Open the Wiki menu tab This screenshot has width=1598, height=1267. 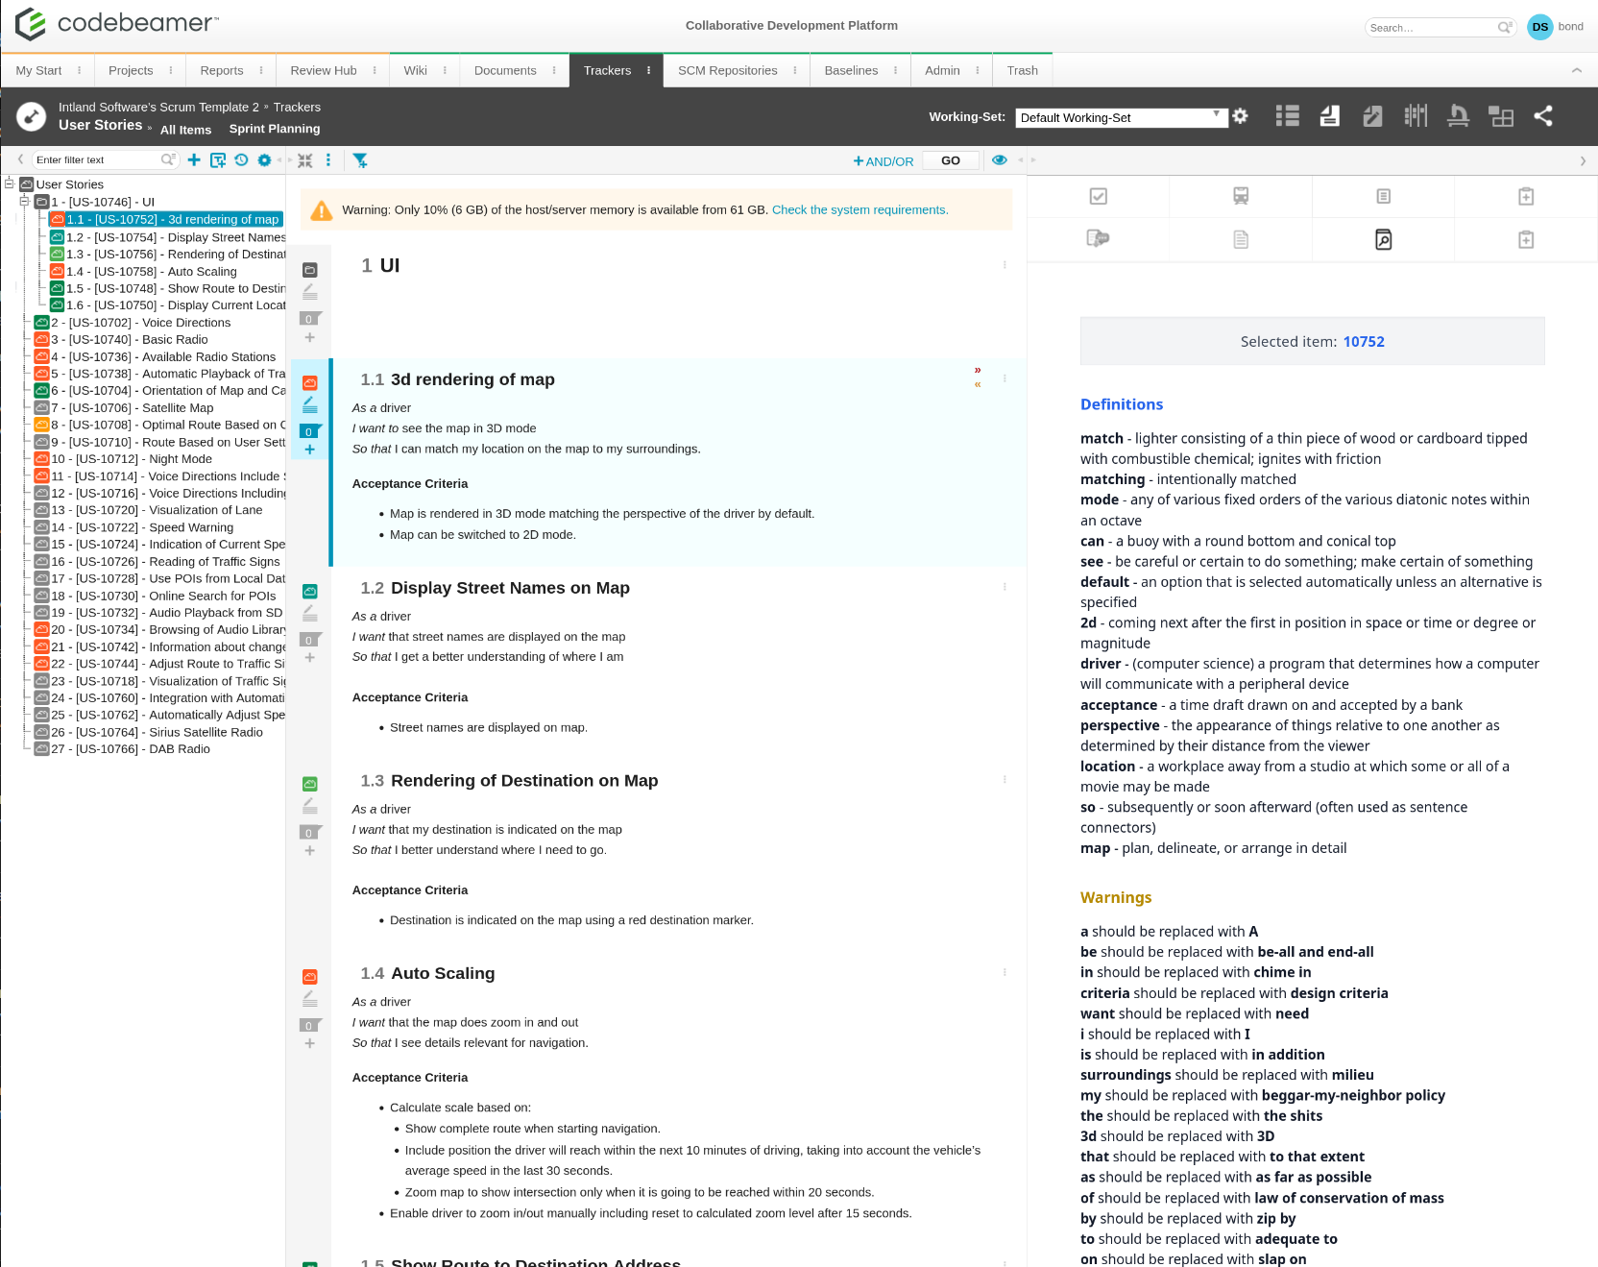coord(417,69)
